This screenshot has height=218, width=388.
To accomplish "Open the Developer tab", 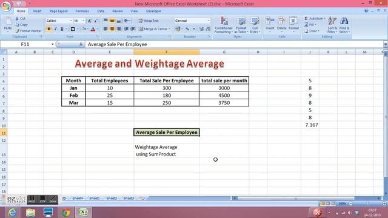I will [x=153, y=11].
